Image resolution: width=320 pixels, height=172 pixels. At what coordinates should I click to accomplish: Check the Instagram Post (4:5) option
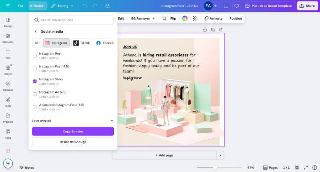click(x=35, y=68)
